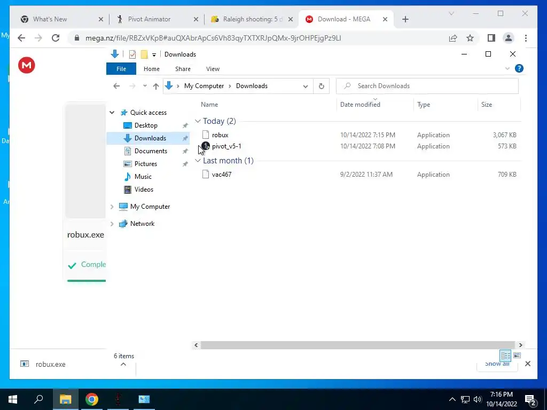This screenshot has height=410, width=547.
Task: Sort files by the Name column
Action: pyautogui.click(x=209, y=105)
